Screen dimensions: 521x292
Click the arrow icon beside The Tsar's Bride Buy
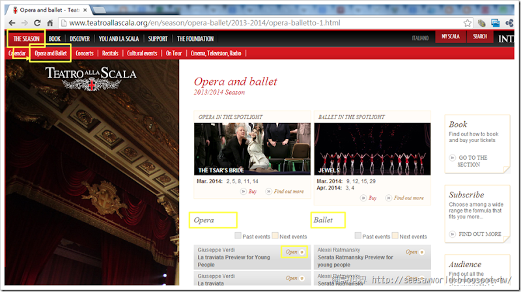coord(244,191)
